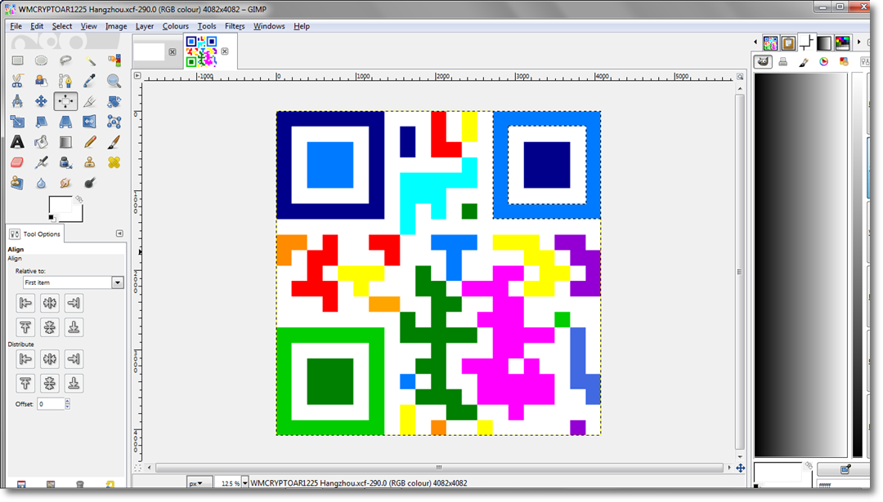
Task: Select the Cage Transform tool
Action: click(x=114, y=122)
